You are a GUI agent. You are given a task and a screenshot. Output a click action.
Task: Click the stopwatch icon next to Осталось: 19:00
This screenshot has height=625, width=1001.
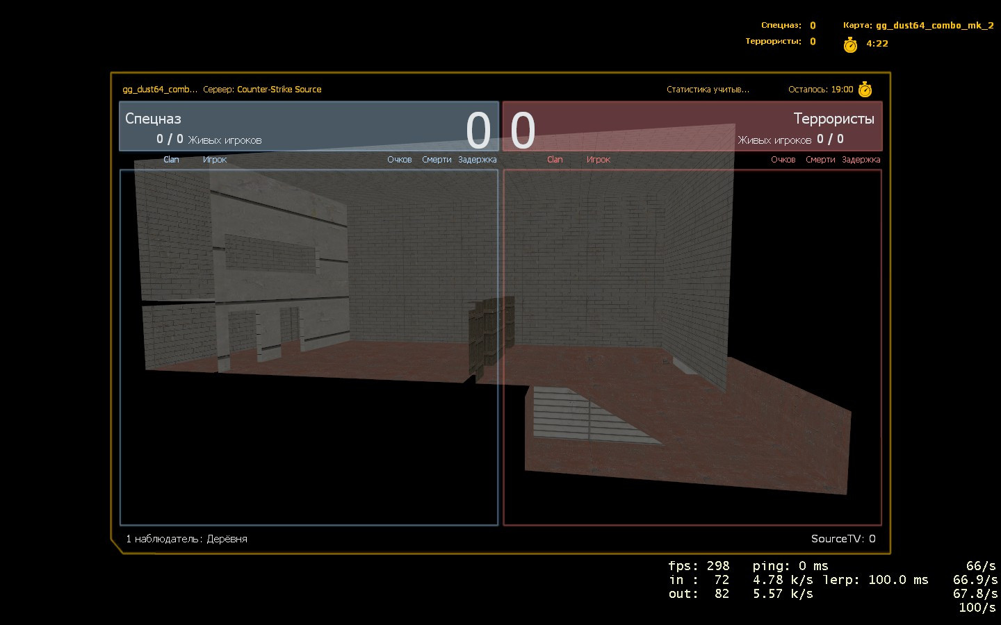click(865, 90)
